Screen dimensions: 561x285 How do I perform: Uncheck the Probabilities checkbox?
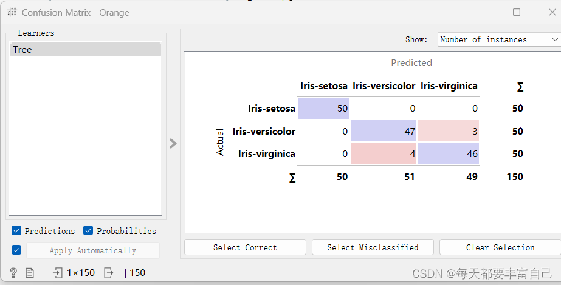click(88, 231)
